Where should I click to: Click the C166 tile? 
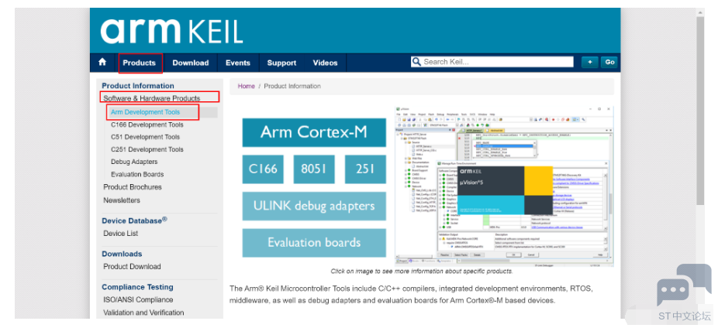coord(263,169)
